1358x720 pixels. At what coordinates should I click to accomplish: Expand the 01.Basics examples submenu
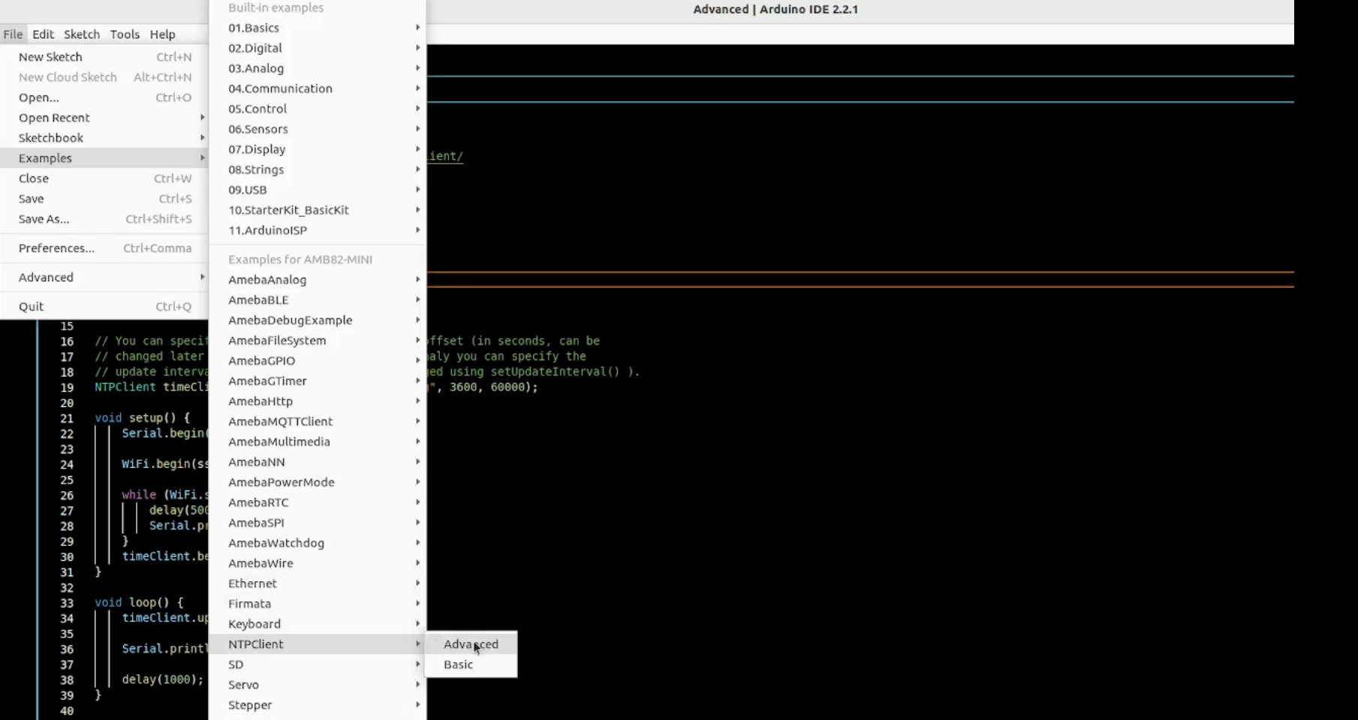click(x=254, y=28)
